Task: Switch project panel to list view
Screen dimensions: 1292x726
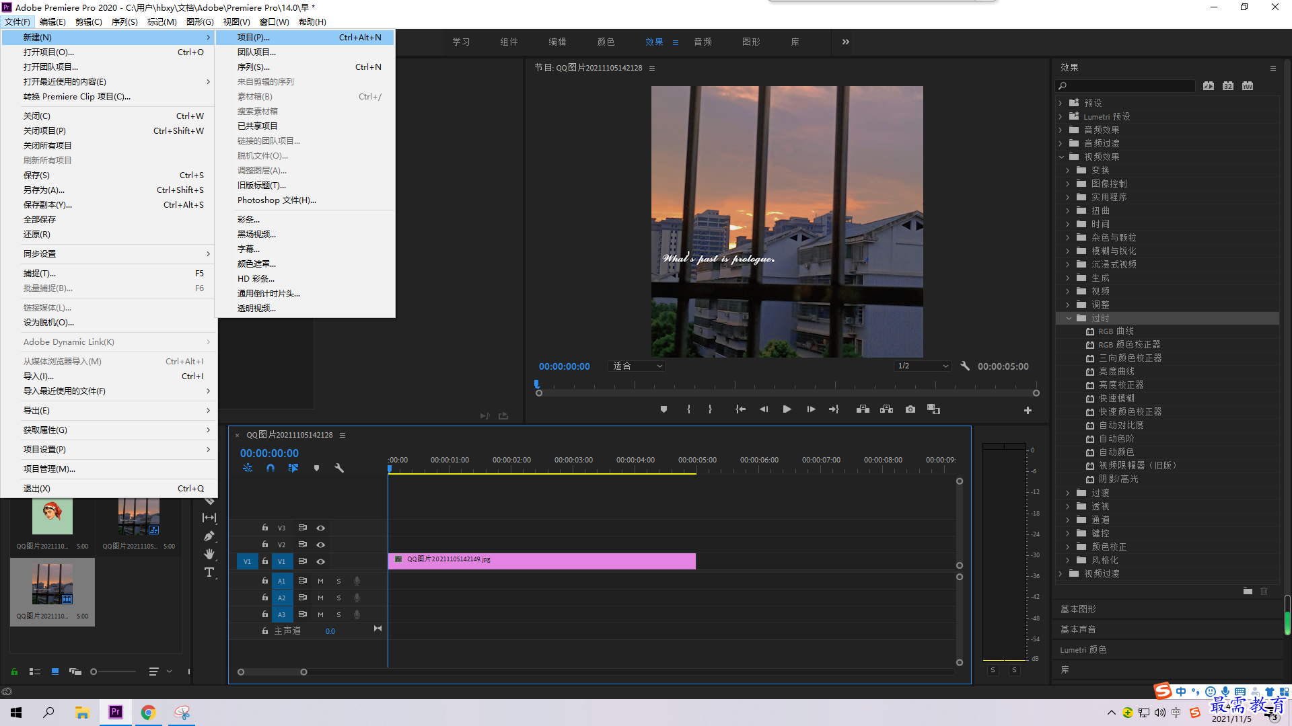Action: pos(35,672)
